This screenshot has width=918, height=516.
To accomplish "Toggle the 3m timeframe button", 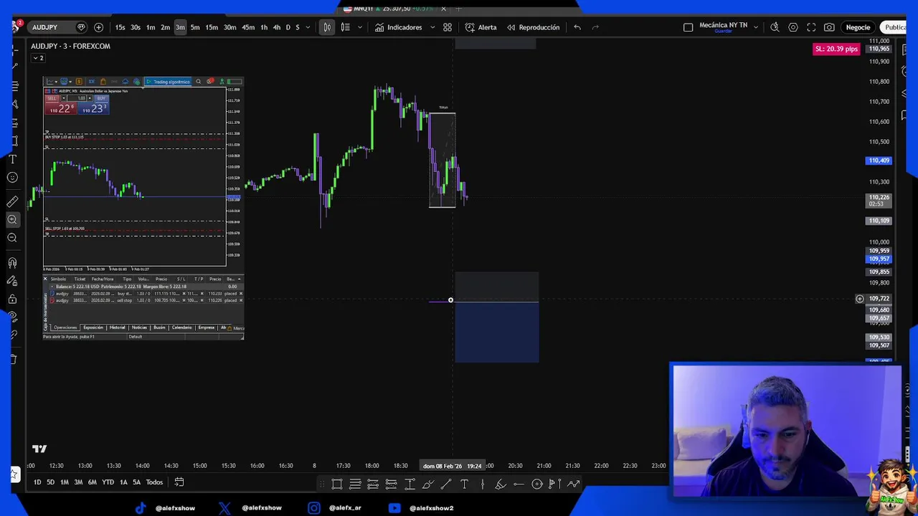I will click(x=180, y=27).
